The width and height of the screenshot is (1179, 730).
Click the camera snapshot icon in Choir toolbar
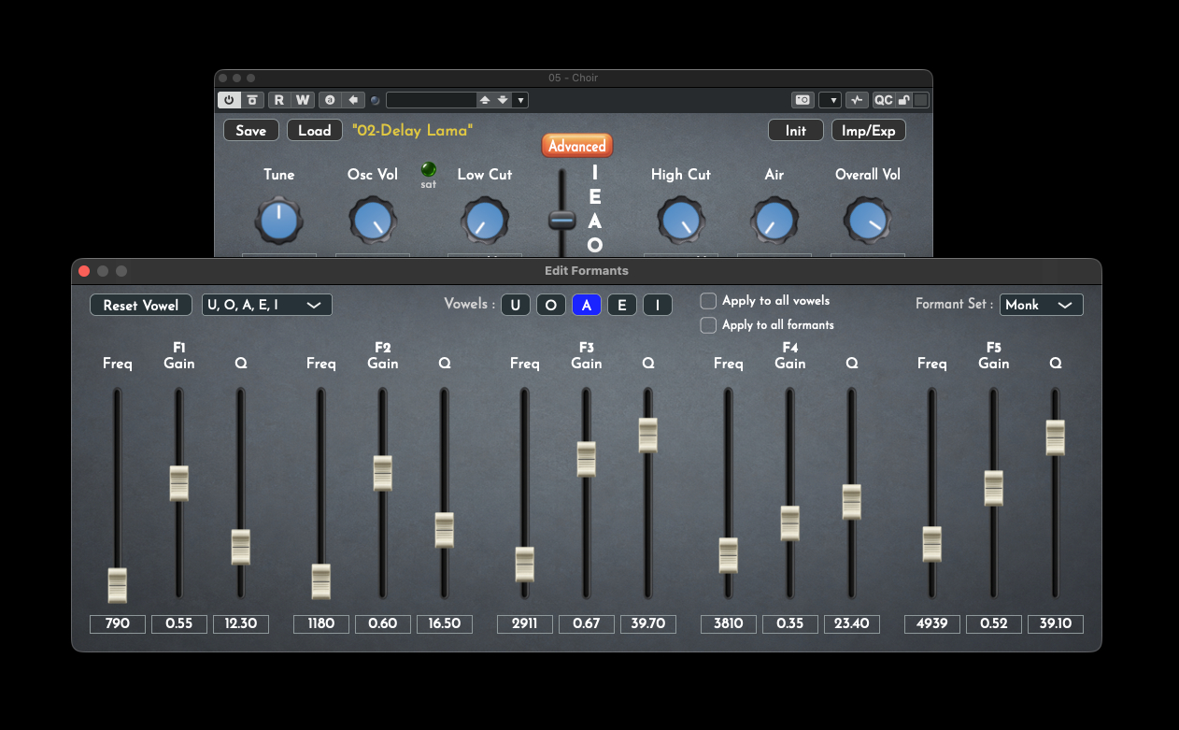coord(803,100)
